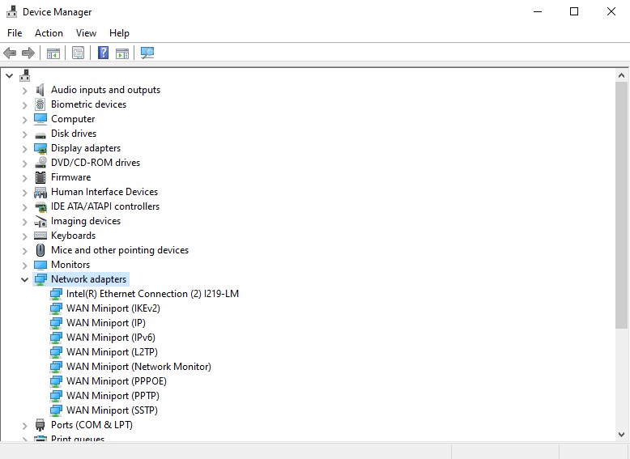
Task: Click the Imaging devices camera icon
Action: point(40,221)
